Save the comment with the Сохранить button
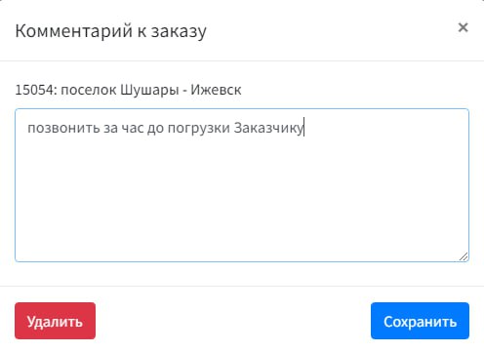The image size is (484, 352). pos(420,321)
